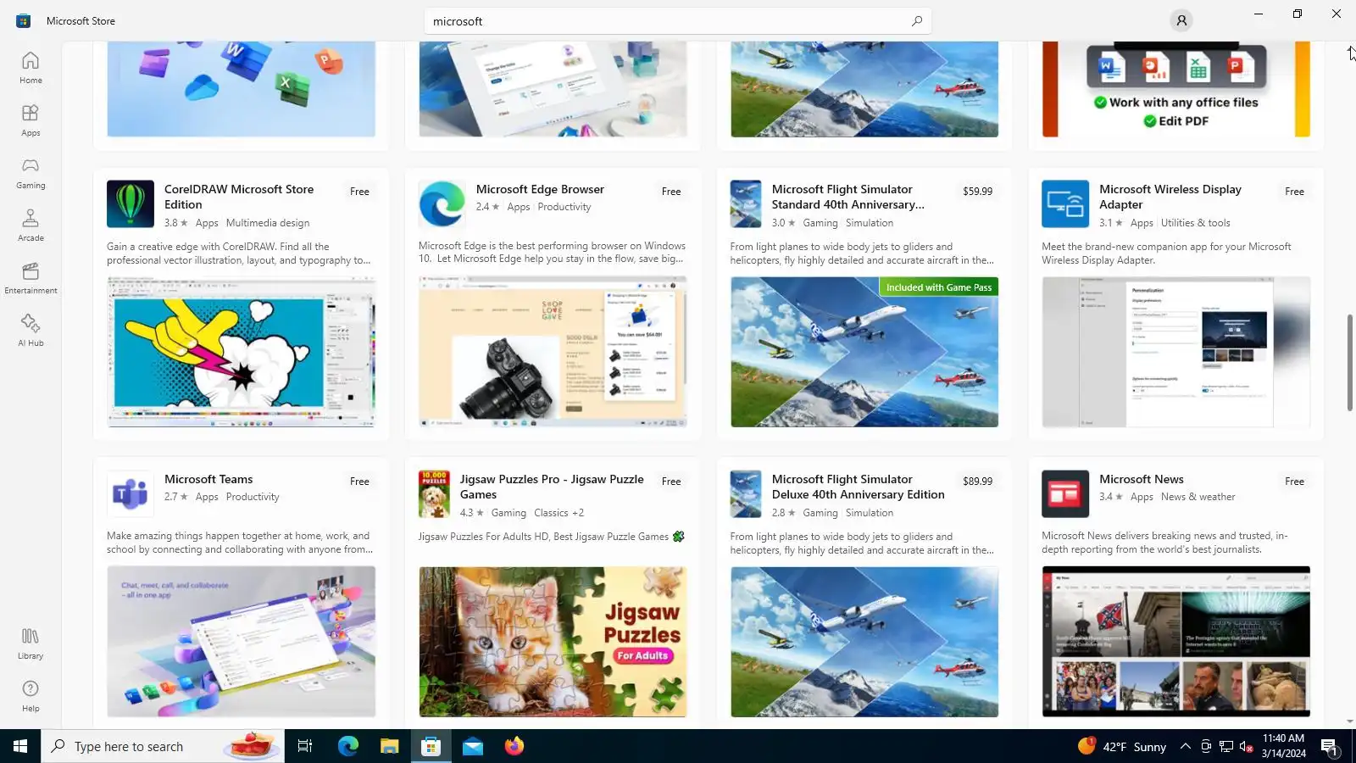
Task: Click the Microsoft News screenshot thumbnail
Action: click(x=1176, y=642)
